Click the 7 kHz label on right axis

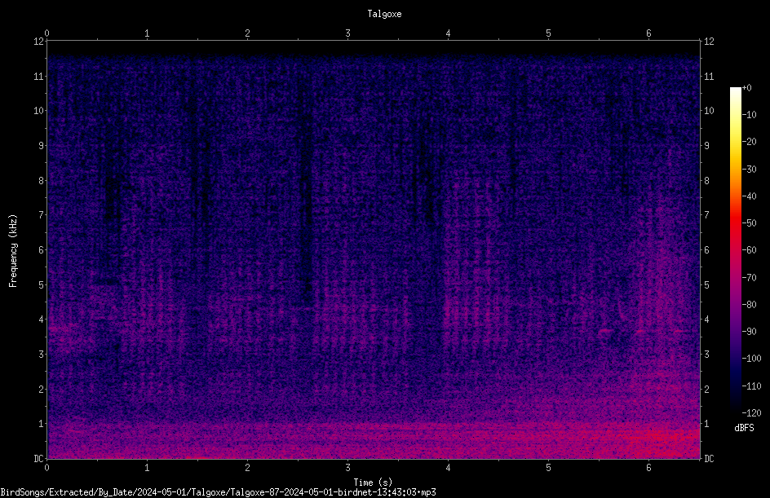[706, 215]
